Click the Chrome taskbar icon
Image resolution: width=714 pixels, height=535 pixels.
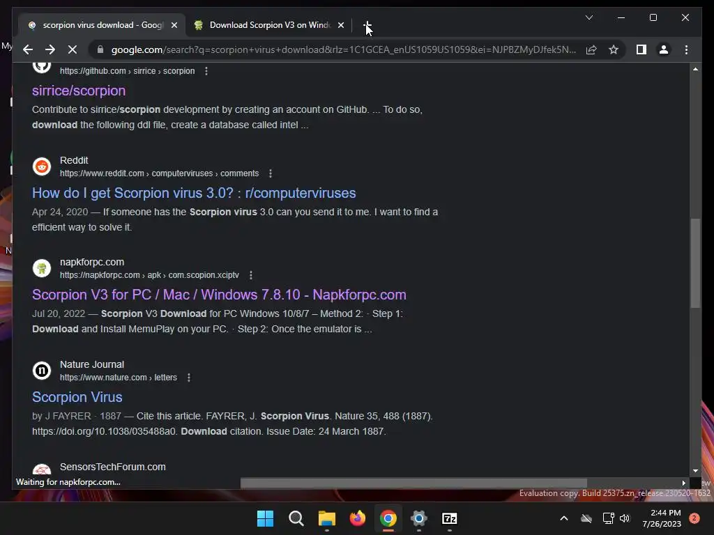[388, 518]
